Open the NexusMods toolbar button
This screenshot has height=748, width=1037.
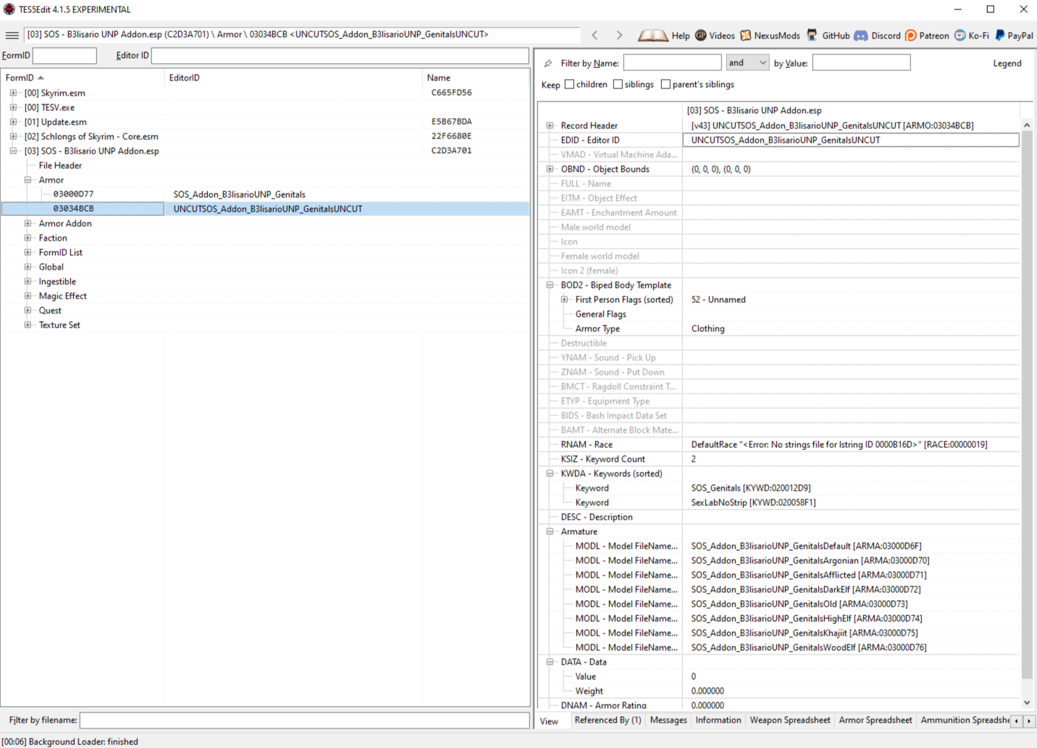[770, 36]
